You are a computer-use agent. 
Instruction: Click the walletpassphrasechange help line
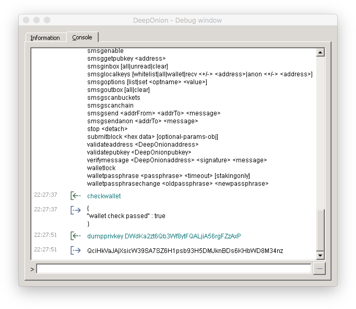(x=178, y=183)
